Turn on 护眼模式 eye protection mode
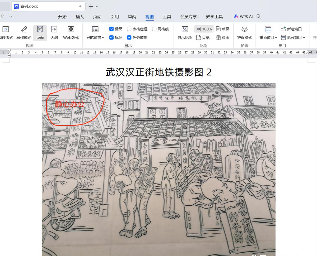The height and width of the screenshot is (256, 317). [x=244, y=33]
